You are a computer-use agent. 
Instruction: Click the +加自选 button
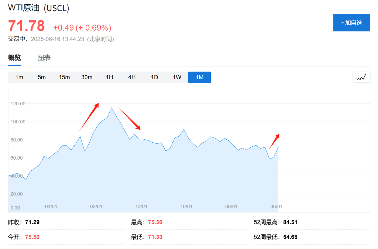pos(351,23)
